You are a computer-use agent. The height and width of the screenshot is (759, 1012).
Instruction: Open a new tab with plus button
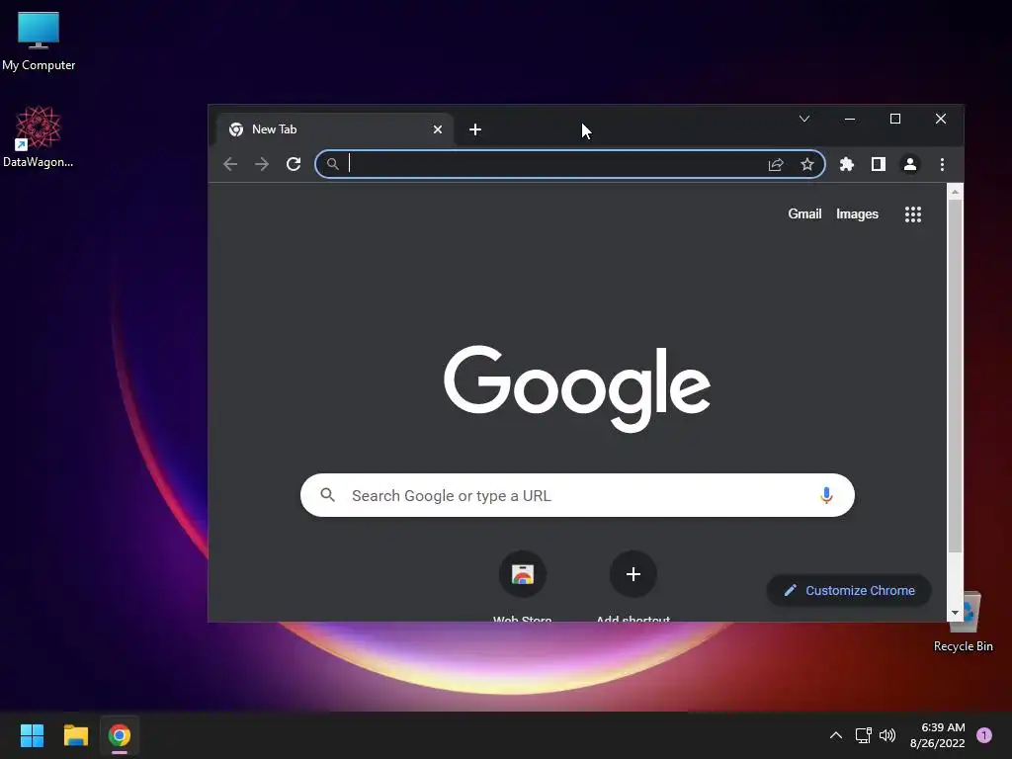[x=475, y=129]
